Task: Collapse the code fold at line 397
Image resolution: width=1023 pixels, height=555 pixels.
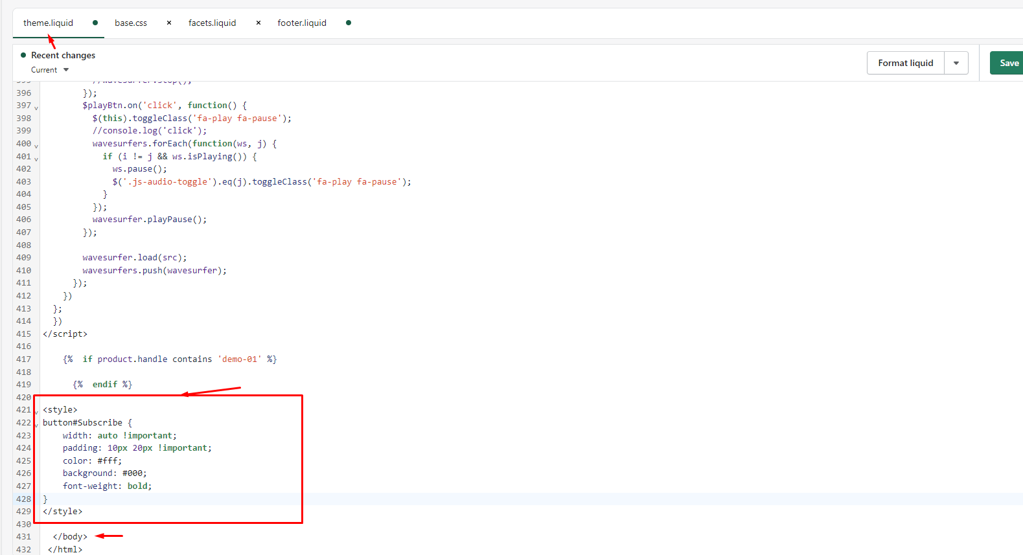Action: point(36,108)
